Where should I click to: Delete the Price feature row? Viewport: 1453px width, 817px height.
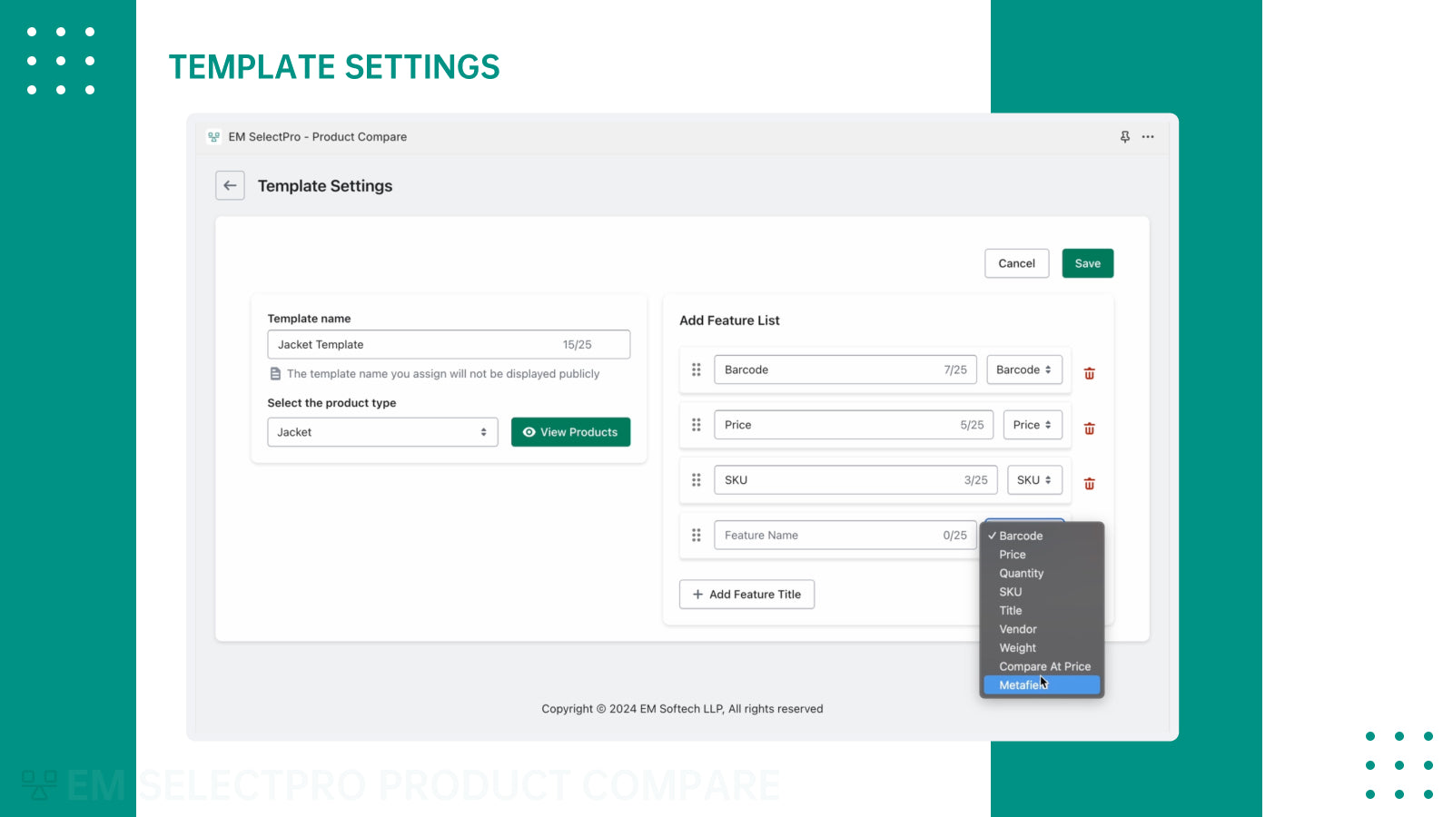[x=1089, y=428]
